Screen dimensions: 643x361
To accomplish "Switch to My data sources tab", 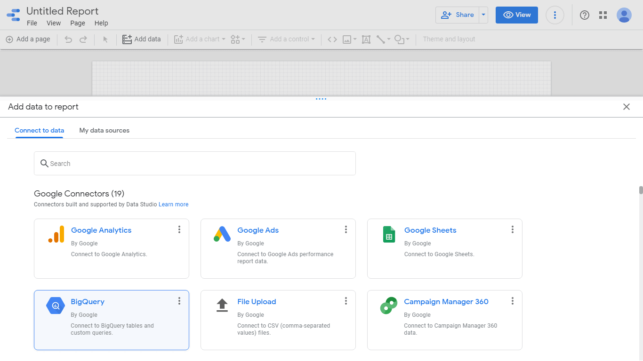I will pos(104,130).
